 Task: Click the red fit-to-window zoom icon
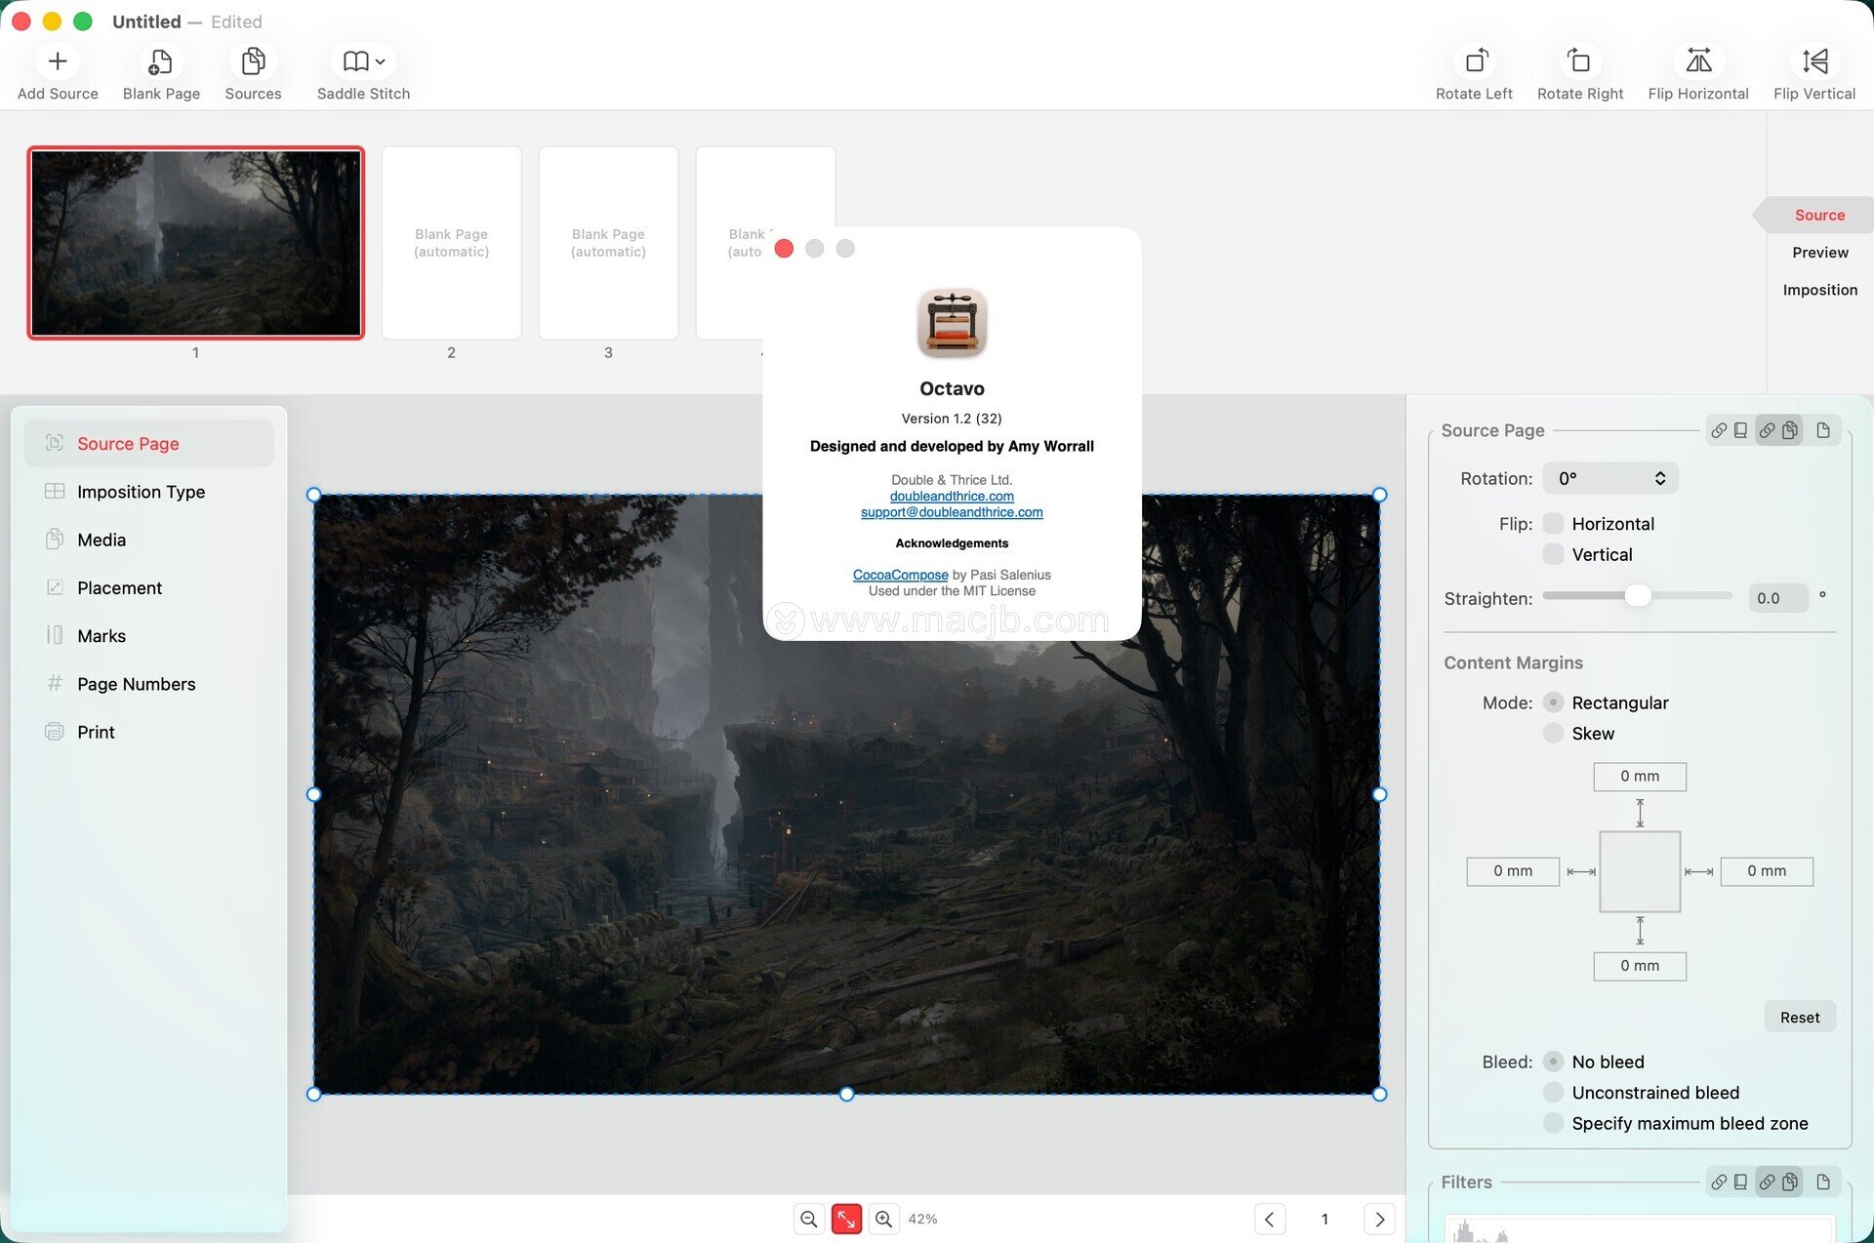[846, 1219]
